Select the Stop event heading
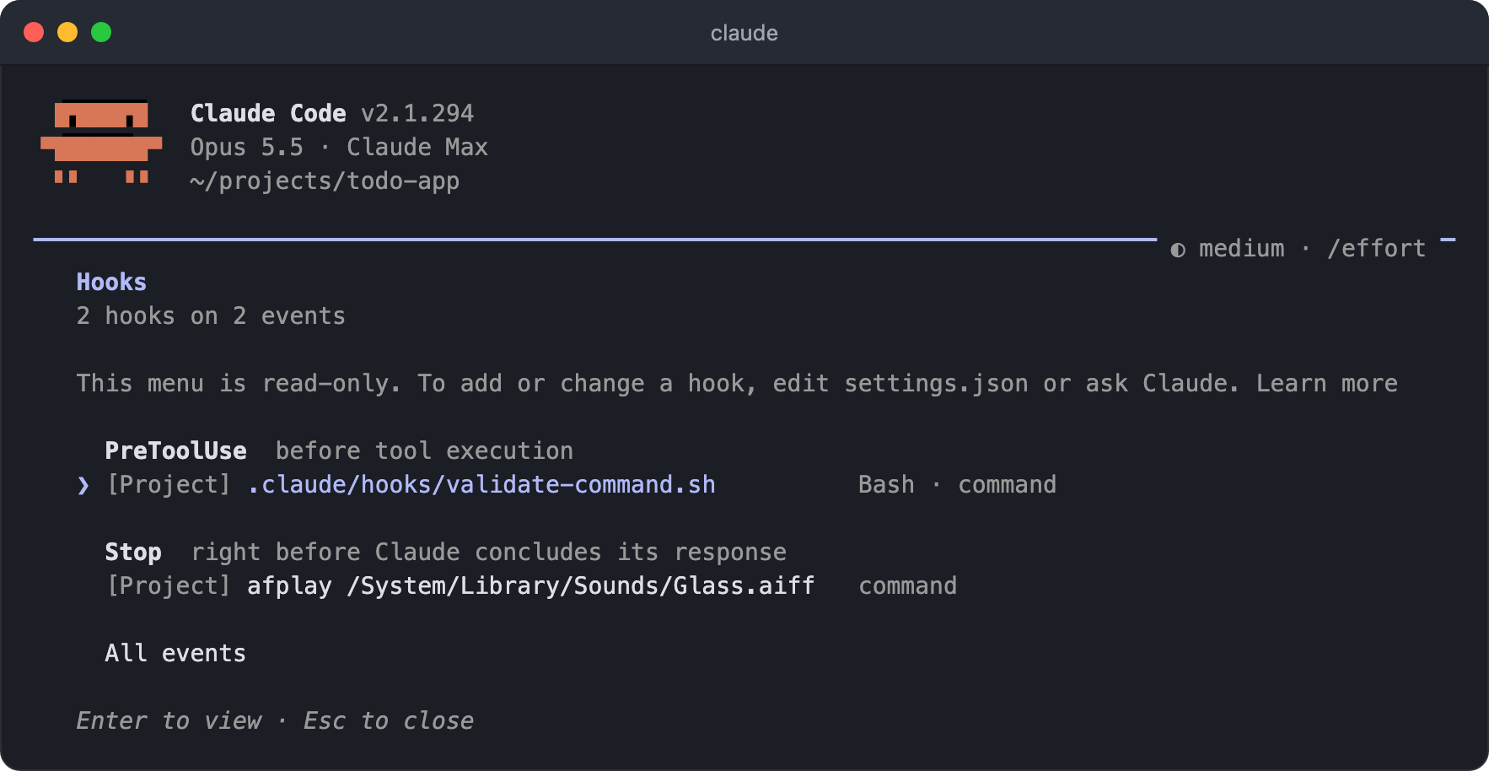This screenshot has width=1489, height=771. point(133,552)
